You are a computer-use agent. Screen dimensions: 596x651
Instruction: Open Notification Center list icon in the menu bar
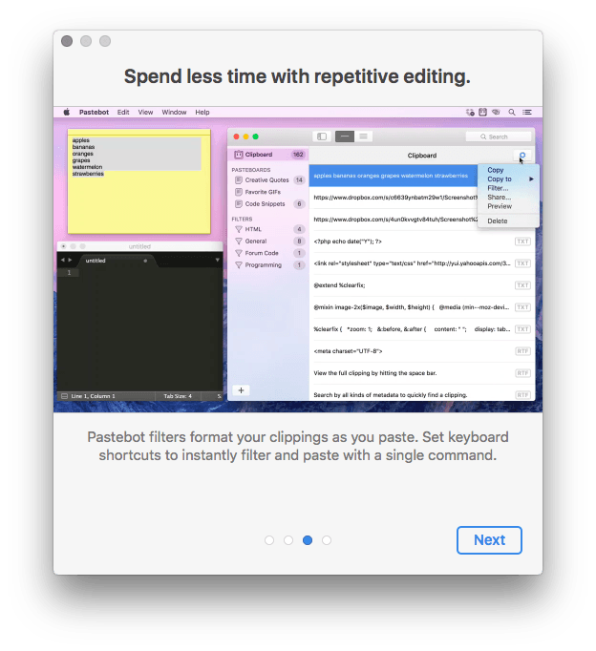point(527,112)
